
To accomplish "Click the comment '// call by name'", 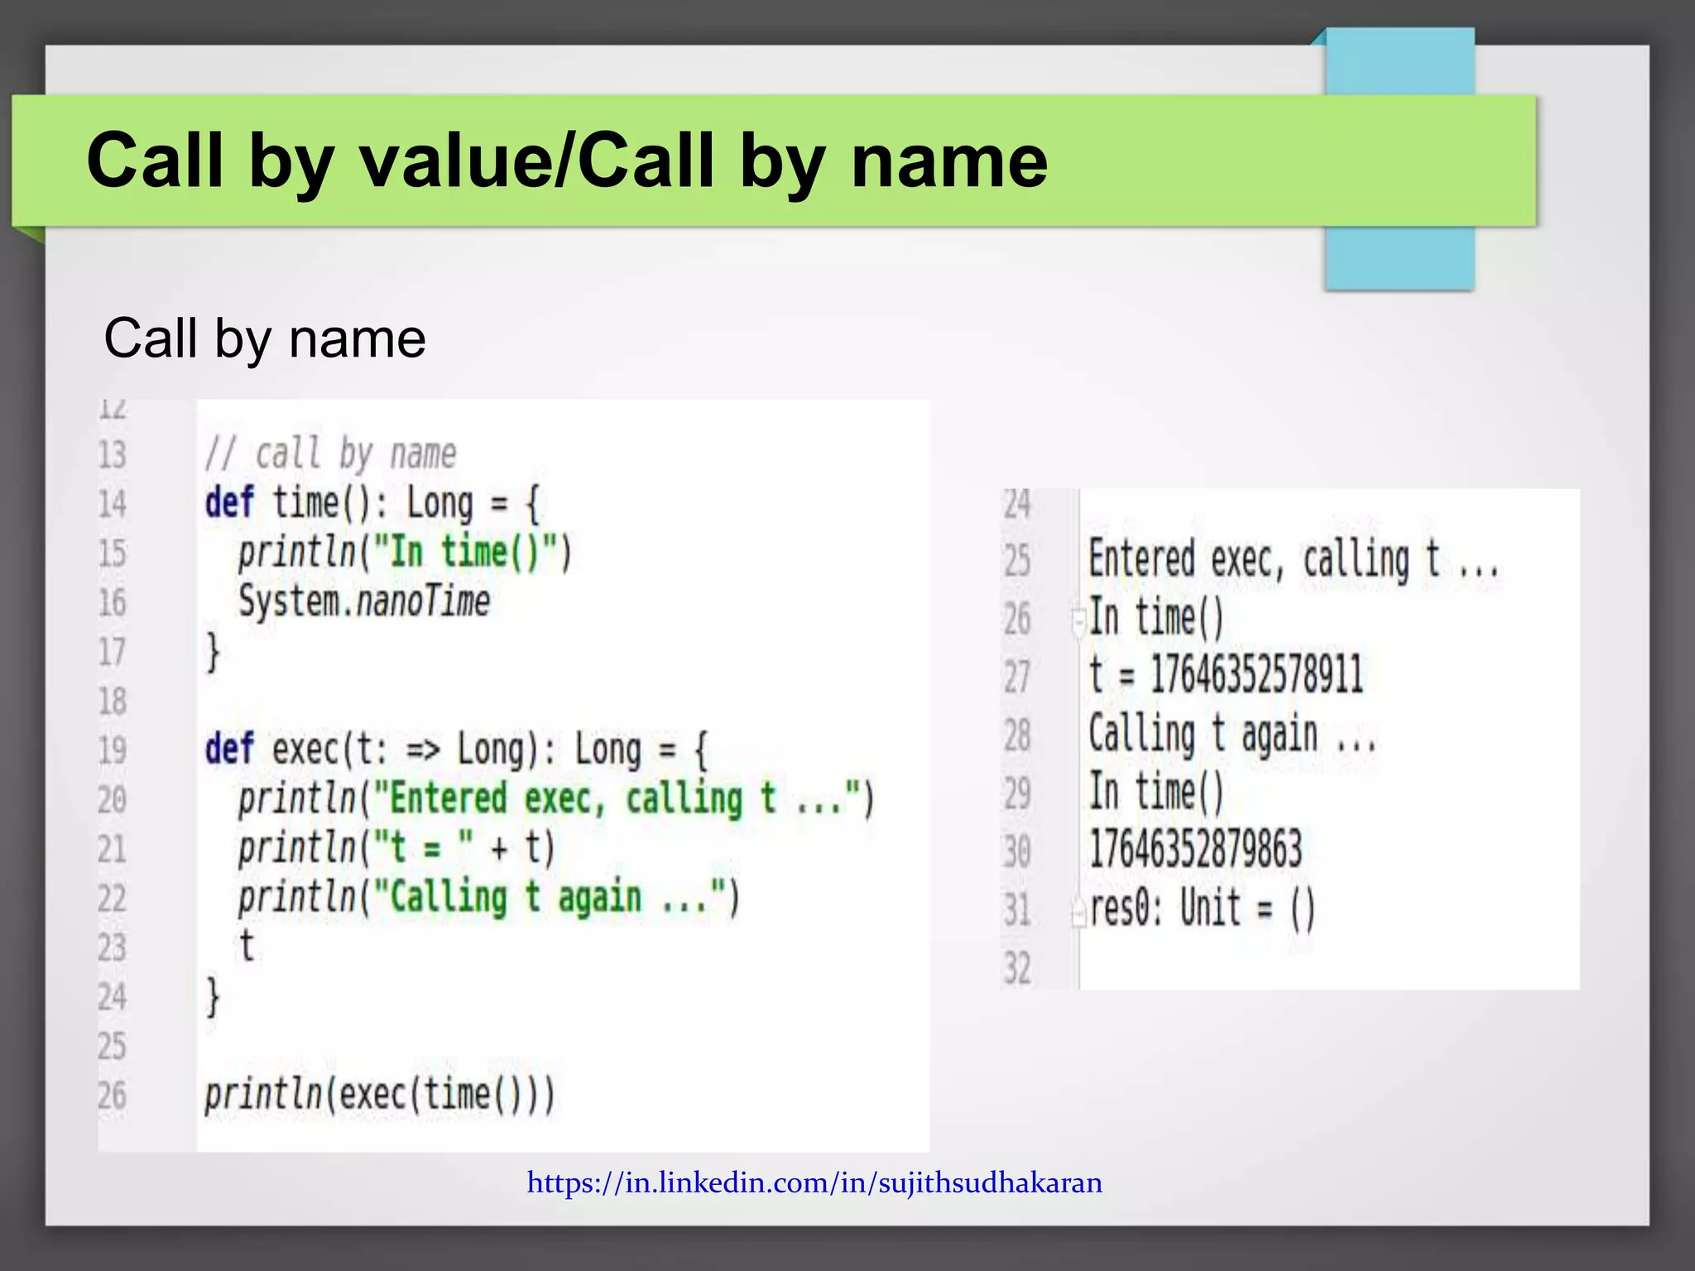I will [330, 453].
